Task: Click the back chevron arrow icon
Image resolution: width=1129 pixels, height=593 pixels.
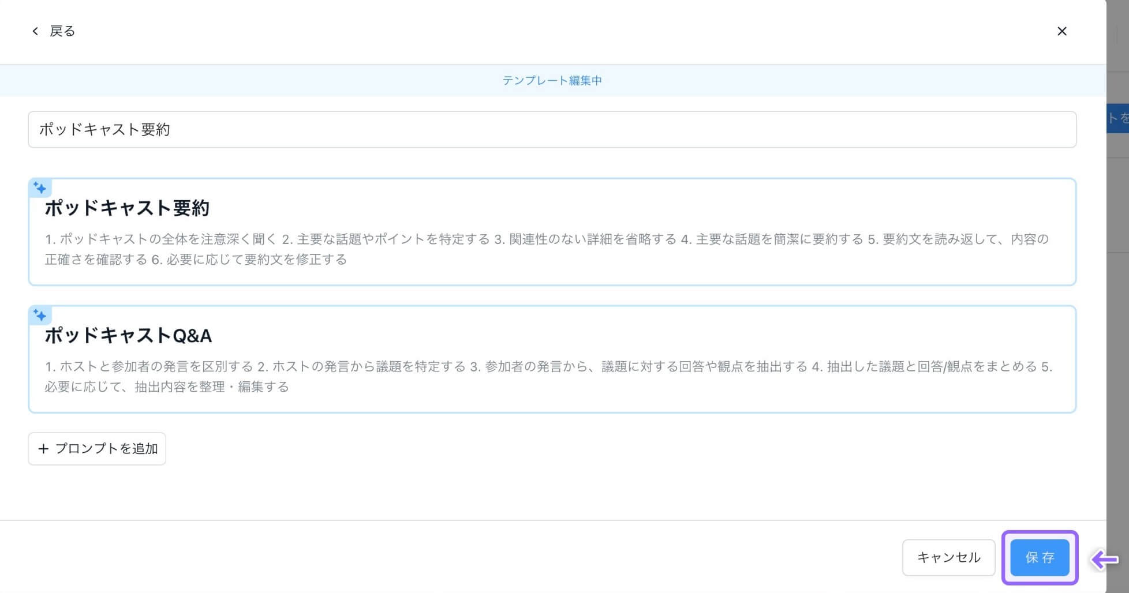Action: point(35,31)
